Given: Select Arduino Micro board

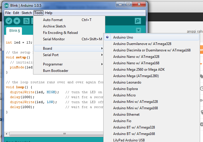Looking at the screenshot, I should point(152,95).
